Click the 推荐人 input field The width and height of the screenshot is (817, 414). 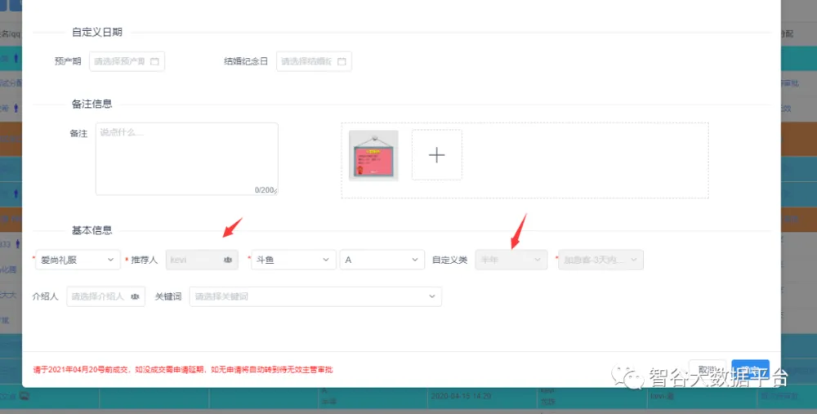tap(193, 260)
